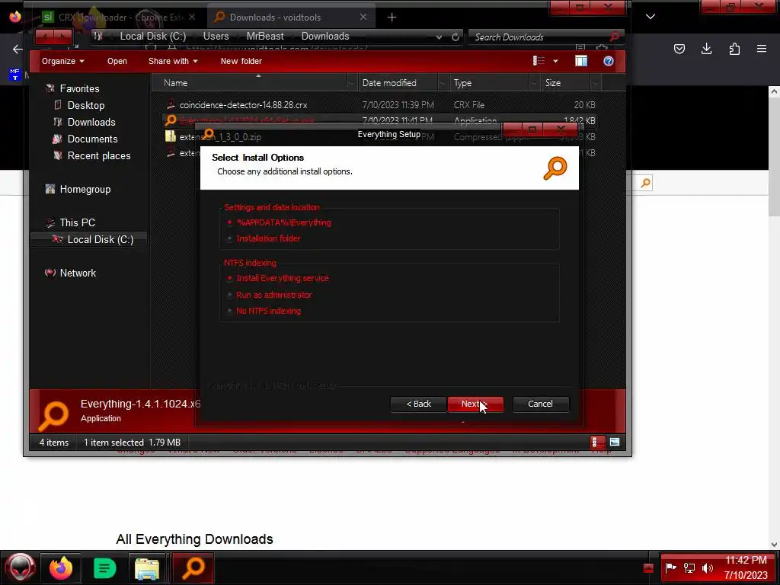Open Recent places in navigation pane
Viewport: 780px width, 585px height.
coord(99,156)
